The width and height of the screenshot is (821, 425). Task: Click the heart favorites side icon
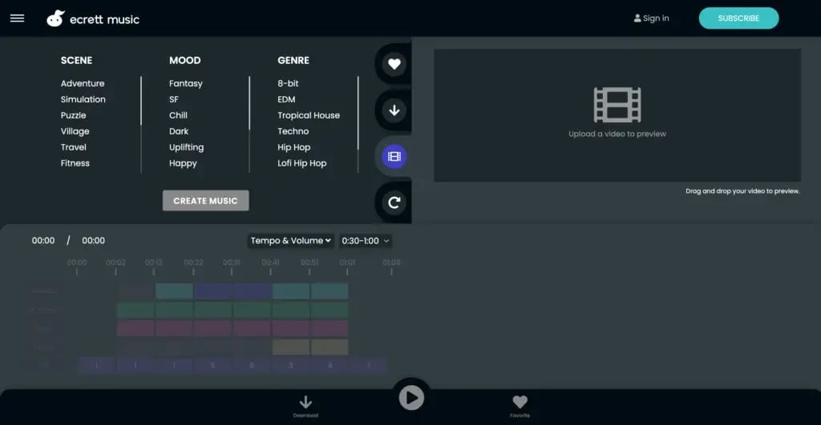pos(394,64)
